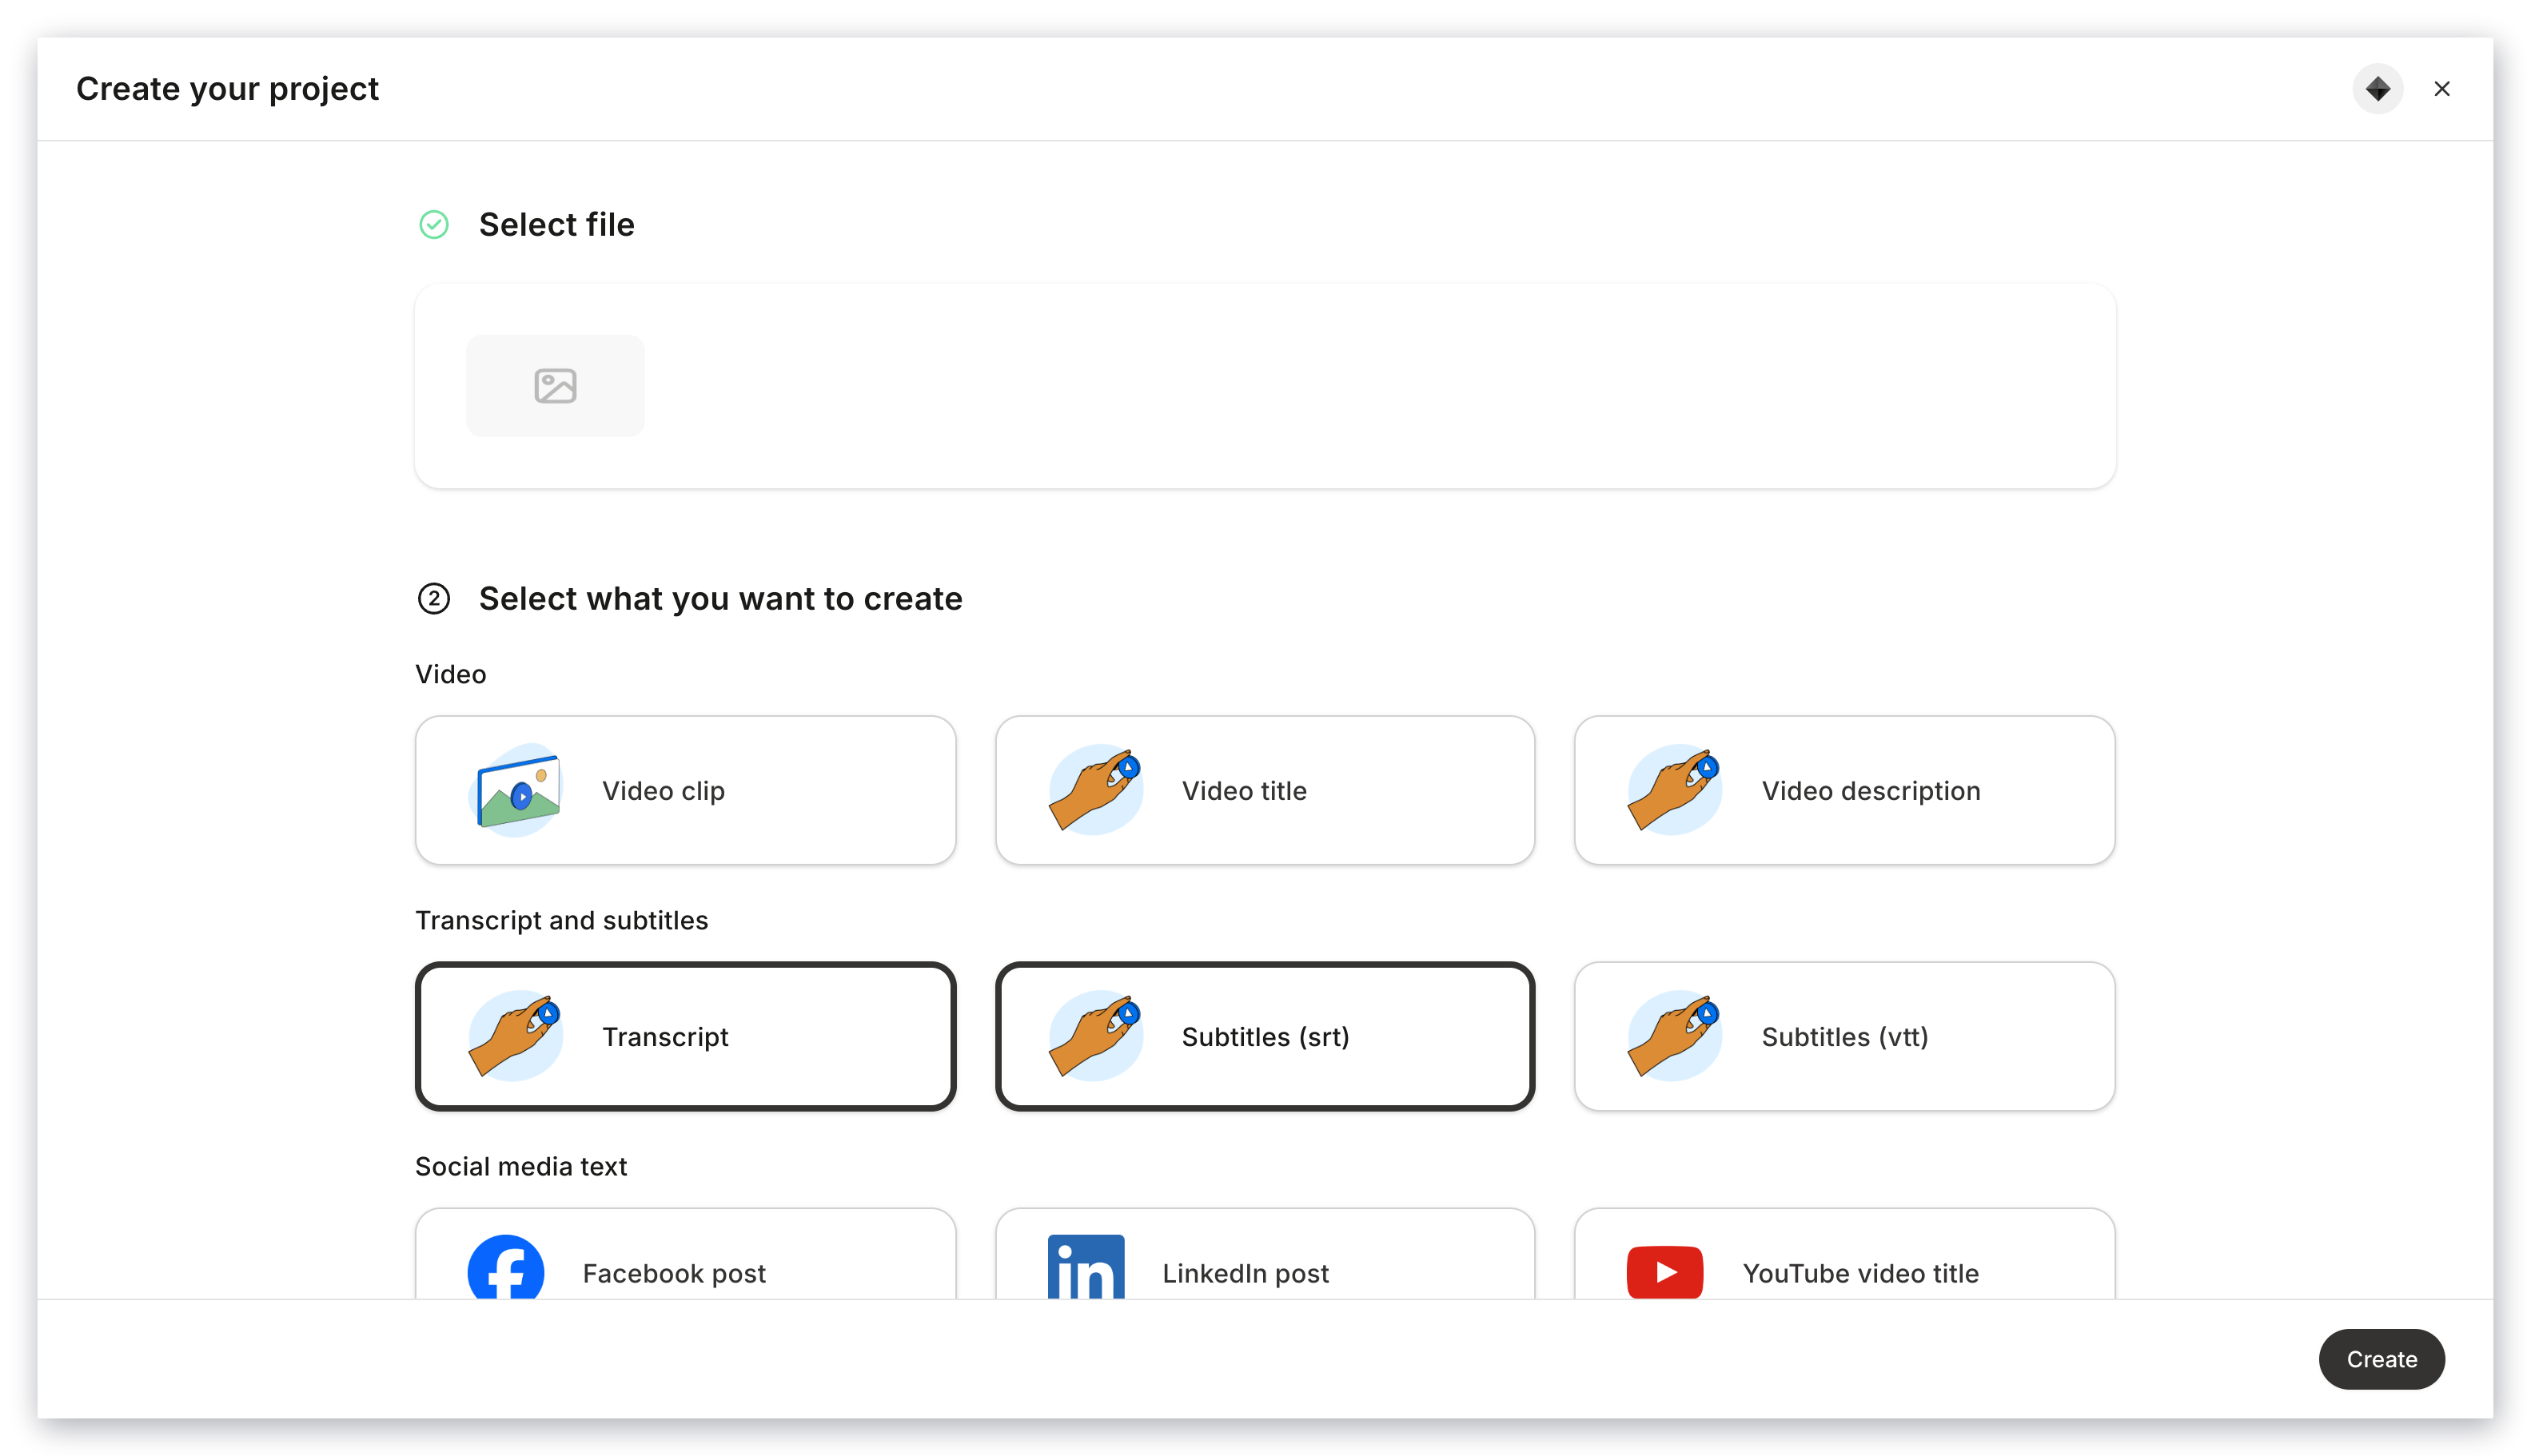The image size is (2531, 1456).
Task: Open the selected file thumbnail placeholder
Action: coord(556,385)
